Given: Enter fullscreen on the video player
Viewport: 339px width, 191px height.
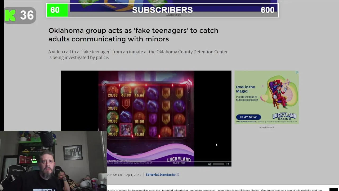Looking at the screenshot, I should (228, 164).
